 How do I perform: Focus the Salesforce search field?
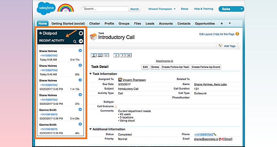coord(105,9)
